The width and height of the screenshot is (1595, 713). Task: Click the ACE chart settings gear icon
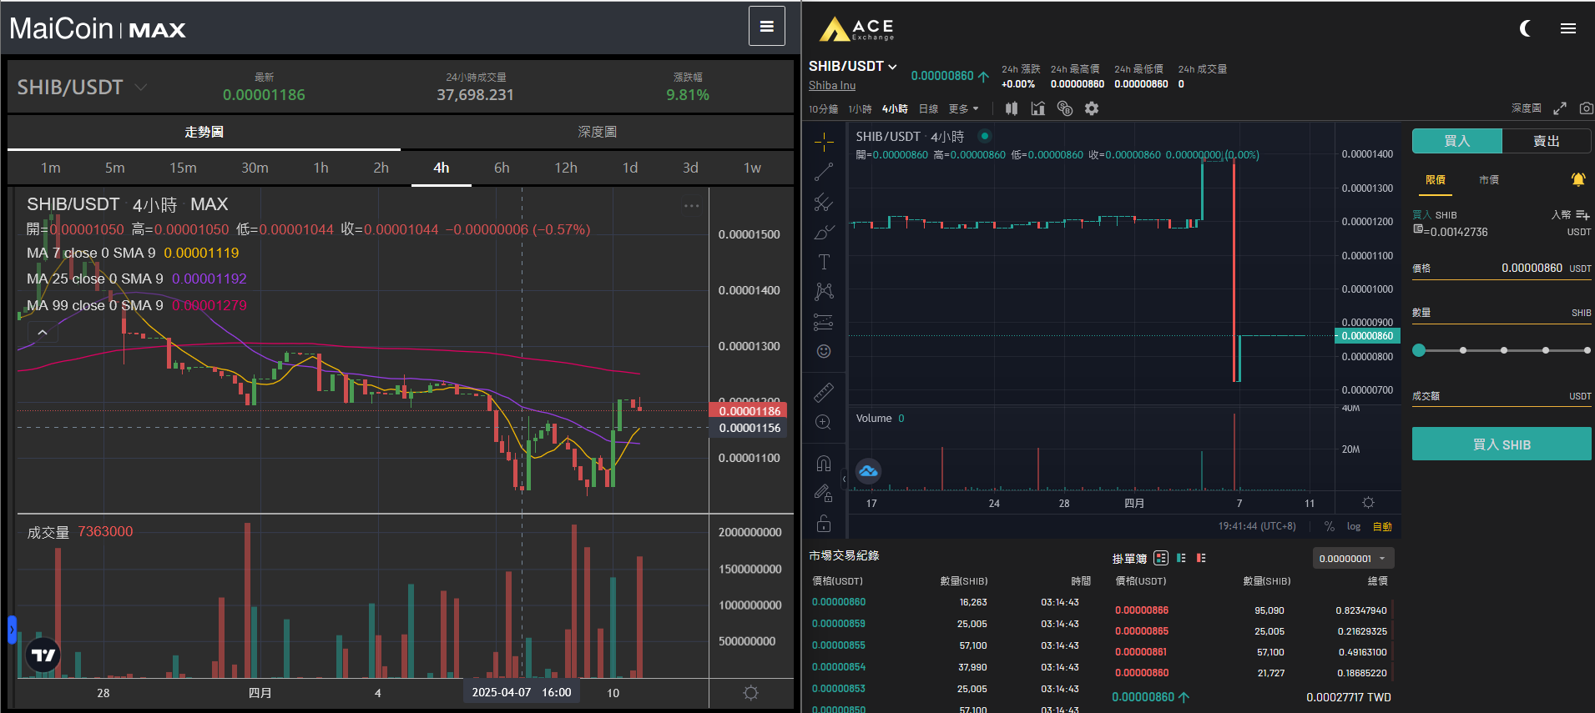[1091, 108]
